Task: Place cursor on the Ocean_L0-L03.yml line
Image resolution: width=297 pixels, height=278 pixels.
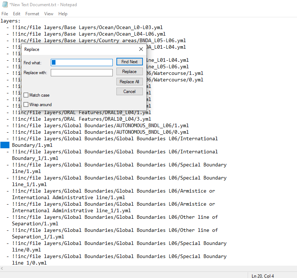Action: click(x=87, y=28)
